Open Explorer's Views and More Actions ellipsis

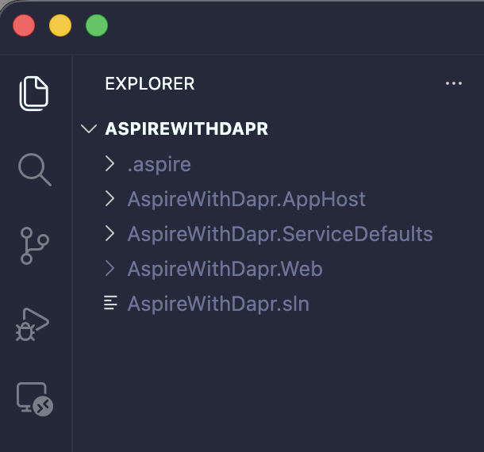pyautogui.click(x=453, y=83)
